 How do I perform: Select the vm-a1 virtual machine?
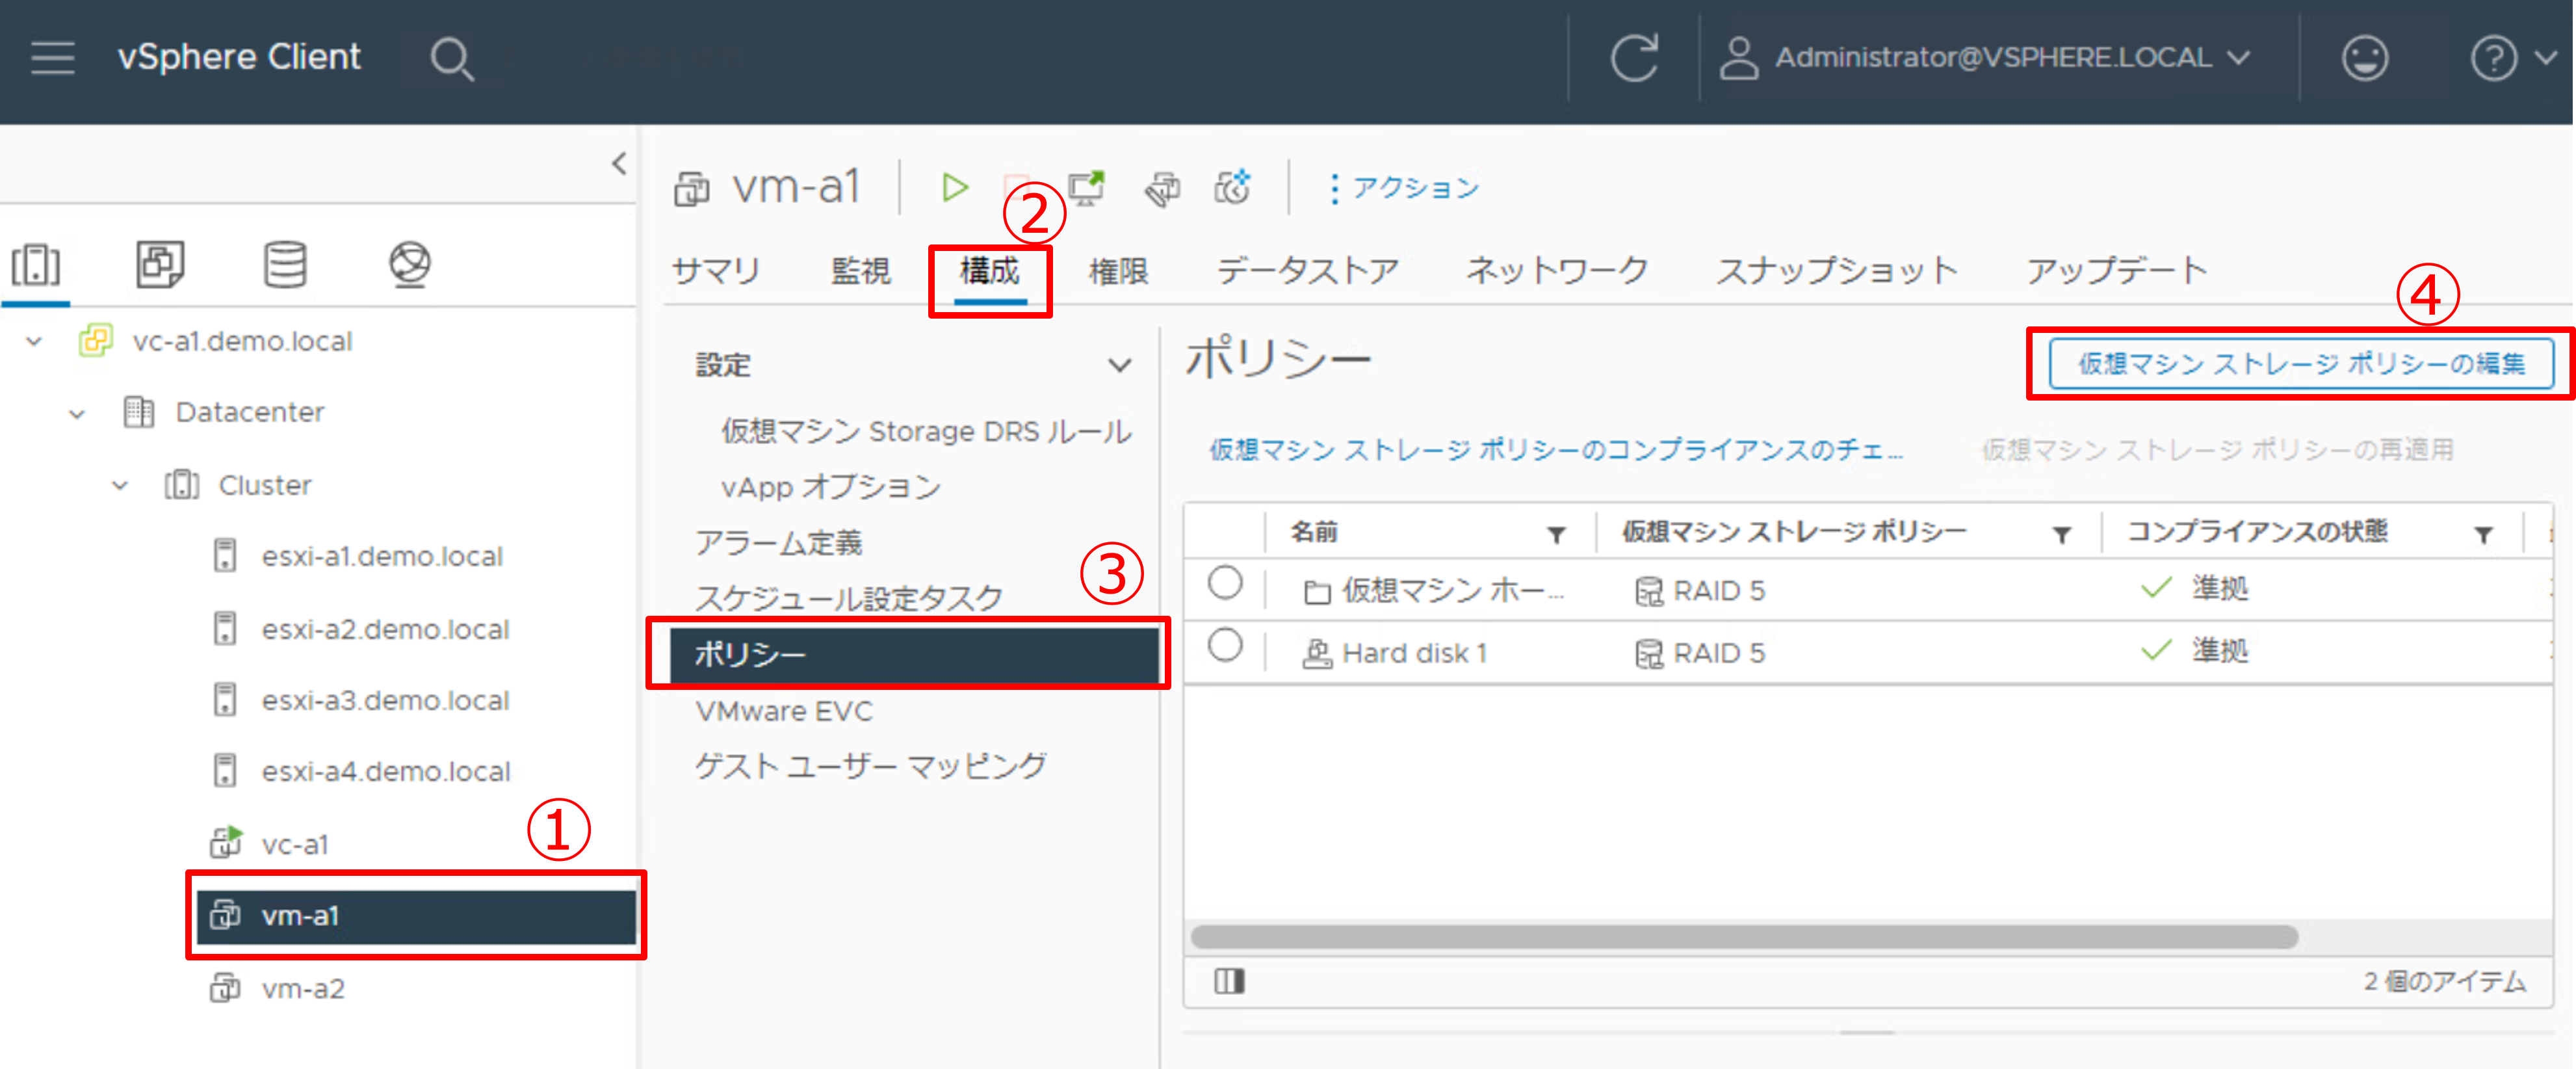click(415, 916)
